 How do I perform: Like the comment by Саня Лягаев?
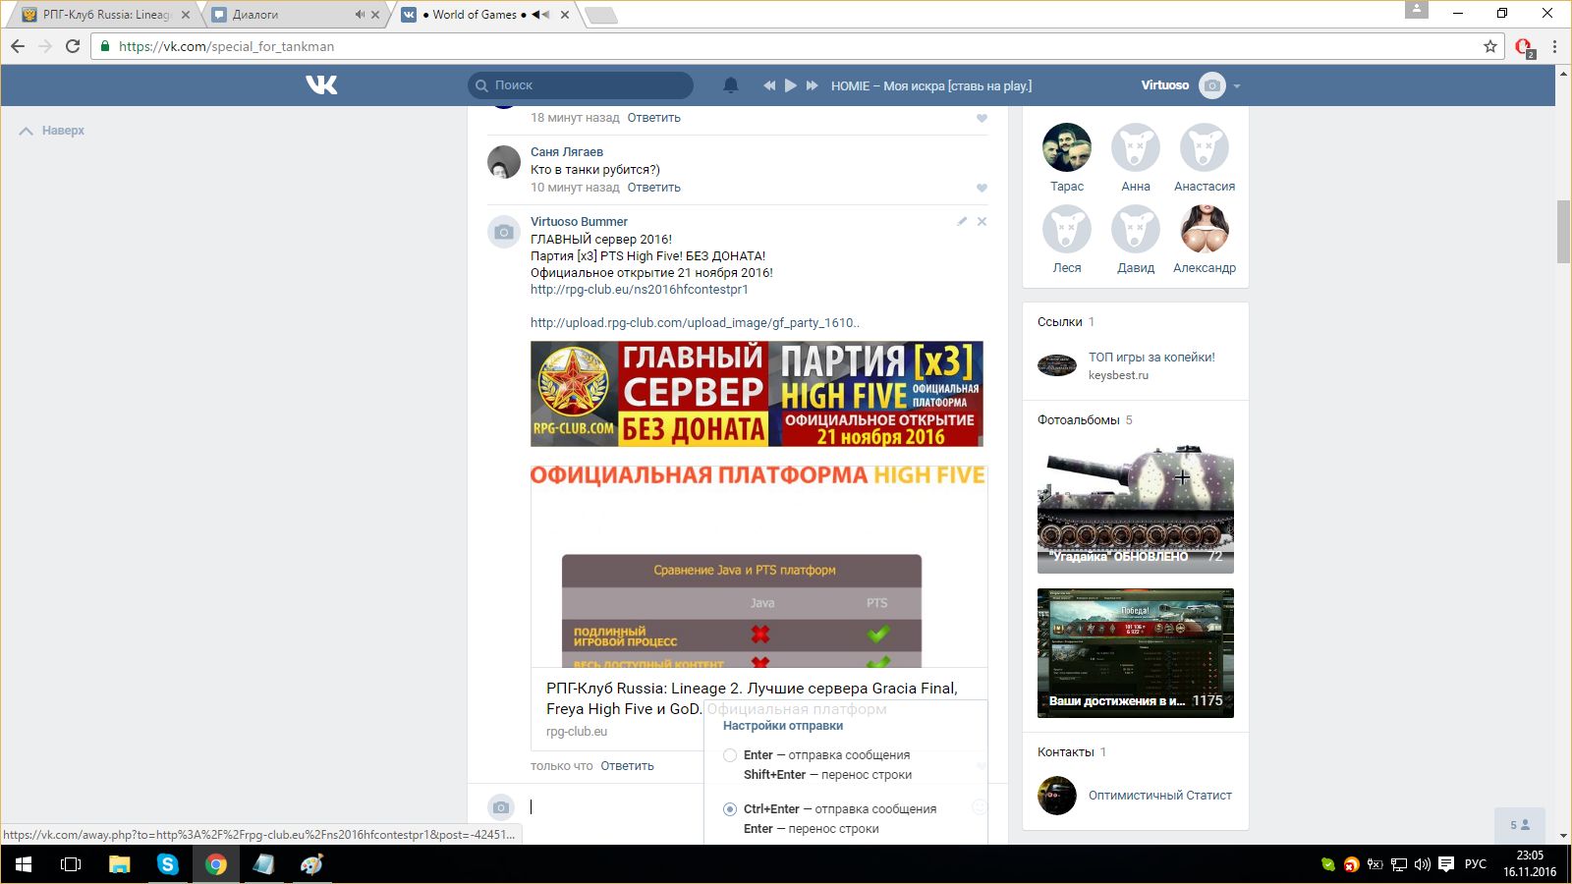click(982, 188)
